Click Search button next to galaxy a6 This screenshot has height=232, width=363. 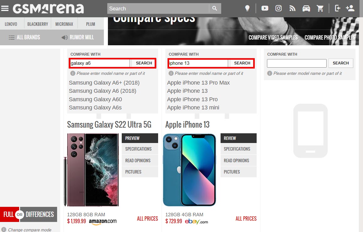coord(144,63)
